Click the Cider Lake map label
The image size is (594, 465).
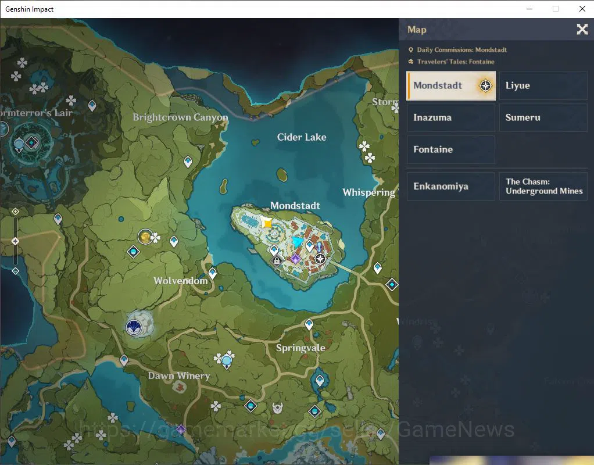tap(302, 137)
